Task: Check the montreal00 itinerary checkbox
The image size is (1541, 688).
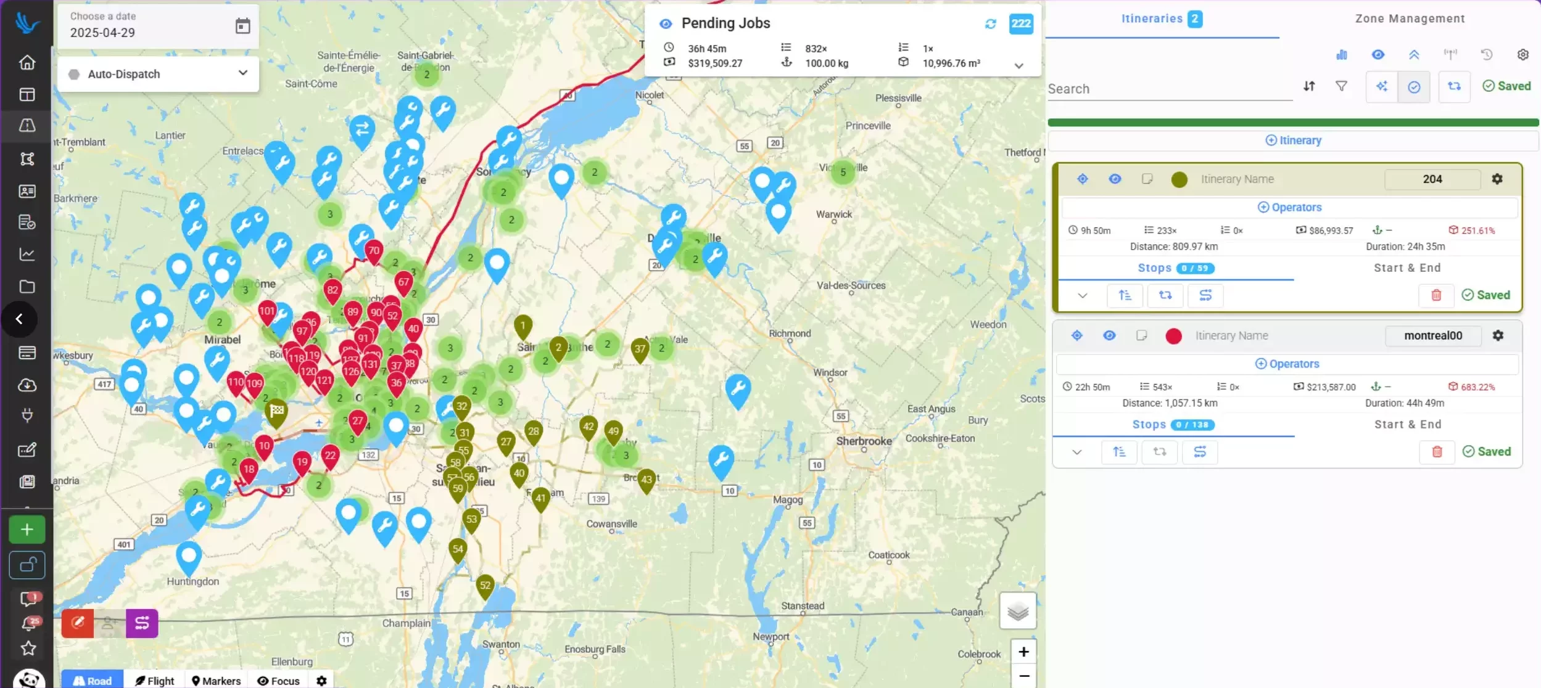Action: 1141,335
